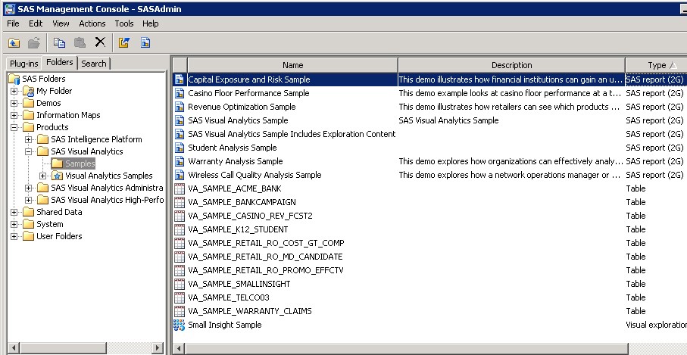Click the table icon beside VA_SAMPLE_TELCO03
The width and height of the screenshot is (687, 355).
point(180,297)
